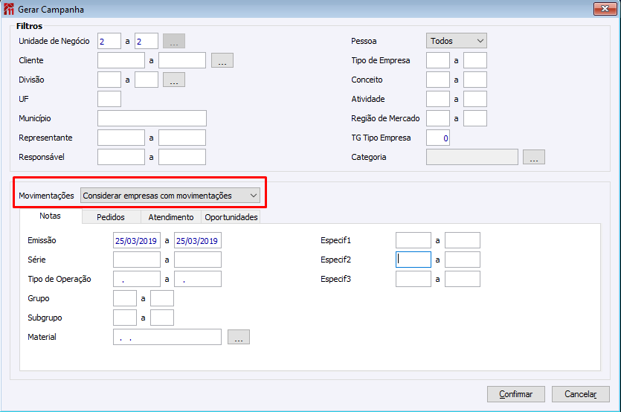Switch to the Pedidos tab

[111, 217]
